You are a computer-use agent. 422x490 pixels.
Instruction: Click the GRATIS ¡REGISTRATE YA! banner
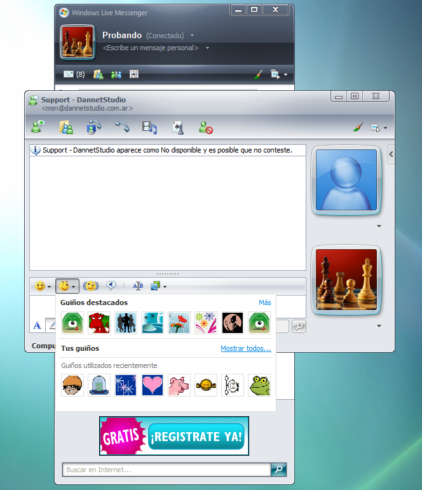click(x=174, y=435)
